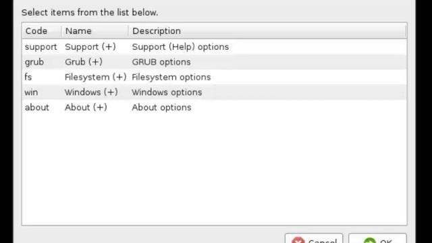Click Support (Help) options description
The height and width of the screenshot is (243, 432).
pos(180,47)
